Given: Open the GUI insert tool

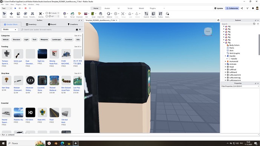Looking at the screenshot, I should coord(86,15).
